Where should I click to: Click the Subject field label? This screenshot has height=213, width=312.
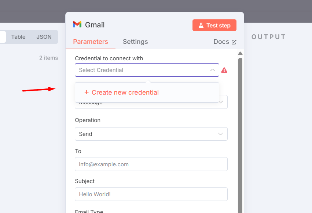click(x=85, y=181)
